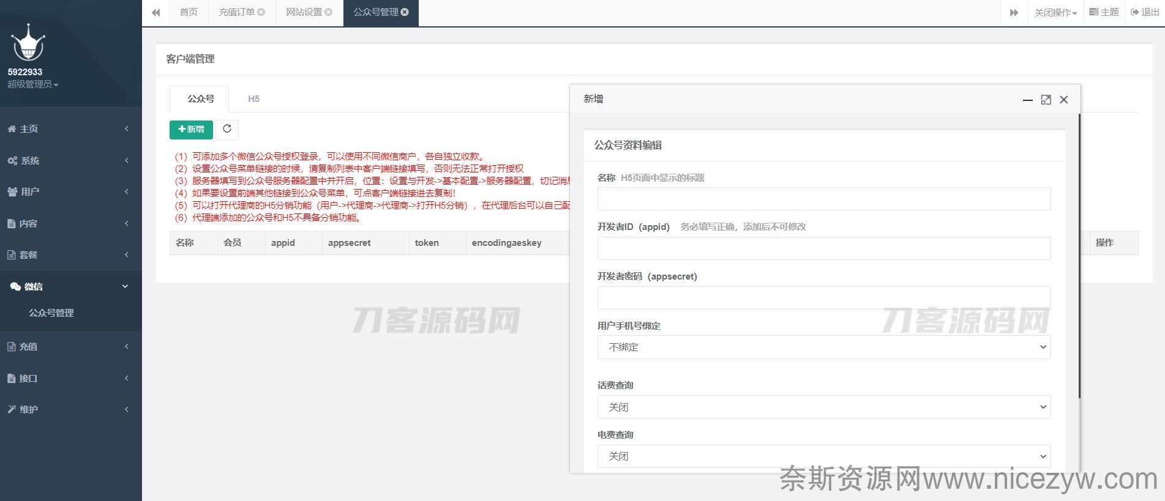This screenshot has height=501, width=1165.
Task: Expand the 维护 menu chevron
Action: click(127, 409)
